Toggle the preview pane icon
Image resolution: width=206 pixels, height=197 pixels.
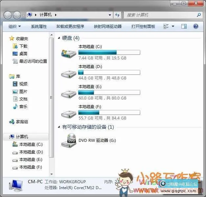pyautogui.click(x=184, y=26)
